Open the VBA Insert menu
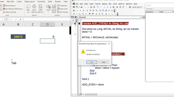This screenshot has width=174, height=97. pos(92,4)
